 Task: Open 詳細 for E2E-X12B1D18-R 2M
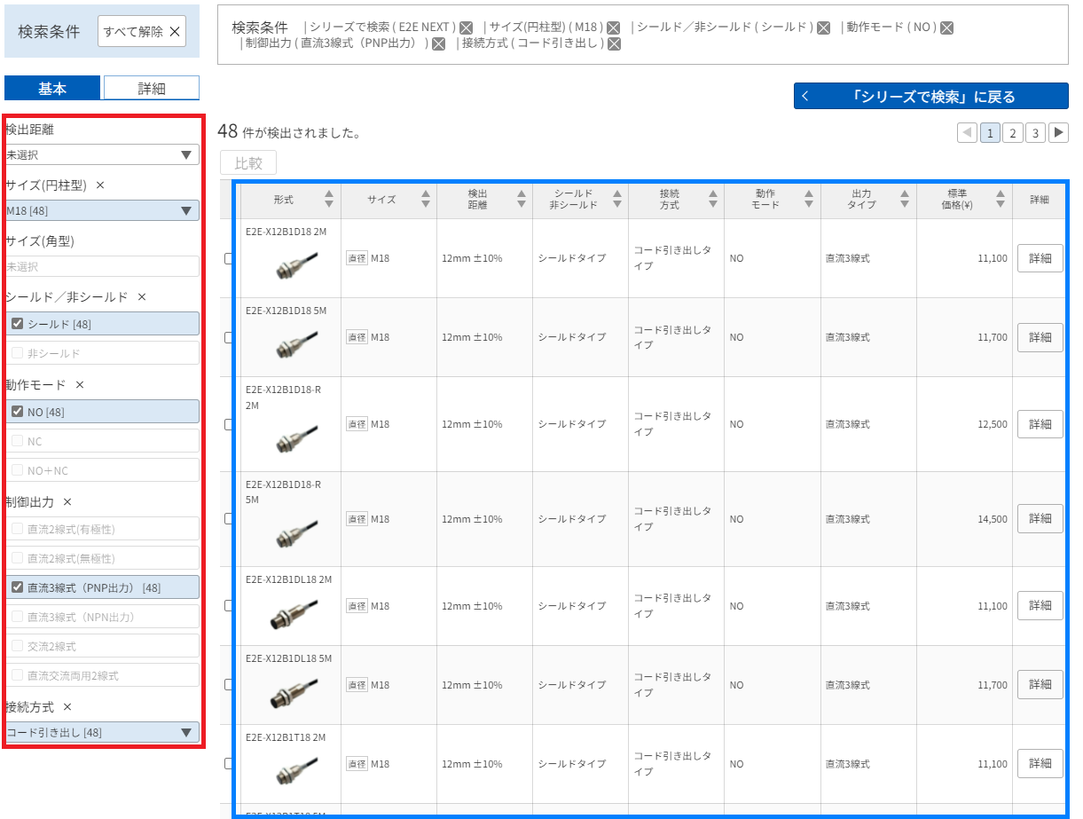tap(1040, 424)
